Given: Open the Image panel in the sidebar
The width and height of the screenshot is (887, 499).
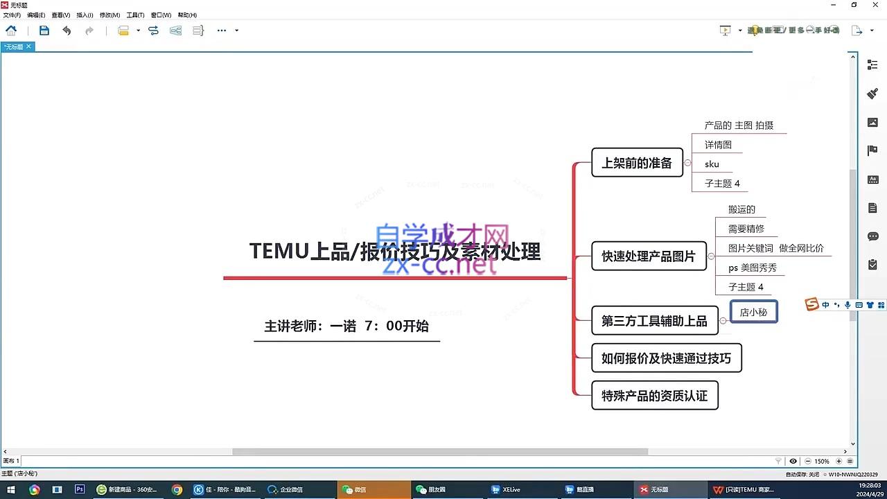Looking at the screenshot, I should [x=872, y=122].
